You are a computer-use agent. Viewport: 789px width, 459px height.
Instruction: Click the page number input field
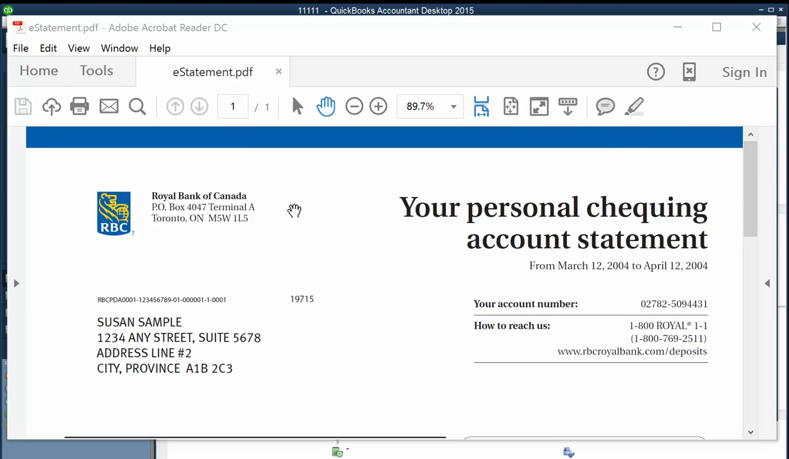[x=233, y=106]
